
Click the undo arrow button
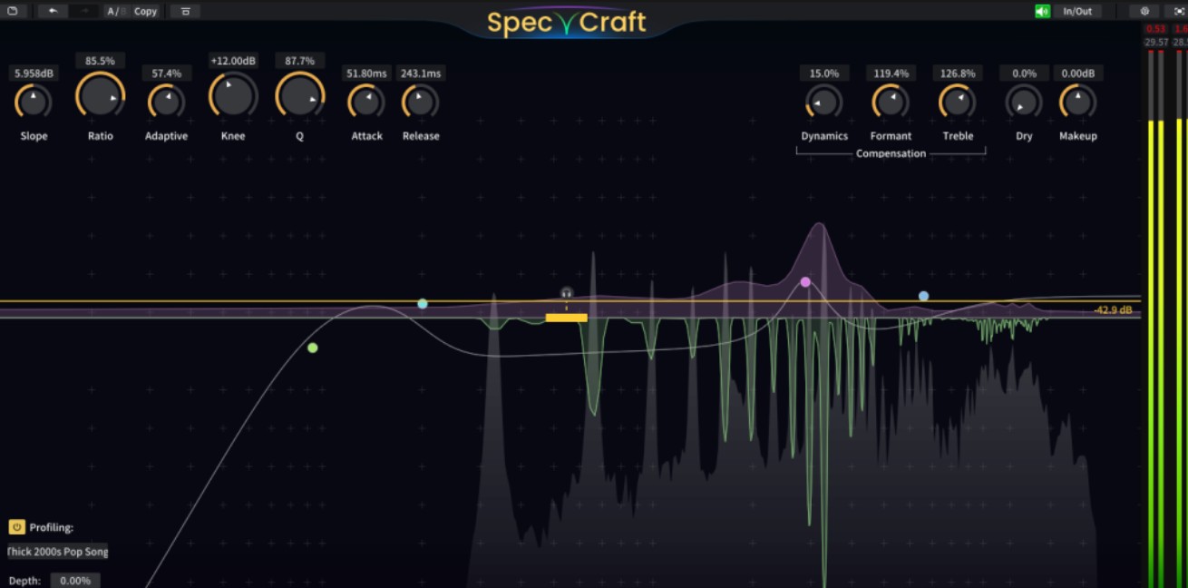(53, 11)
